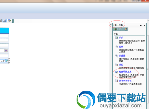Open the 视图 task link
149x109 pixels.
pos(121,65)
